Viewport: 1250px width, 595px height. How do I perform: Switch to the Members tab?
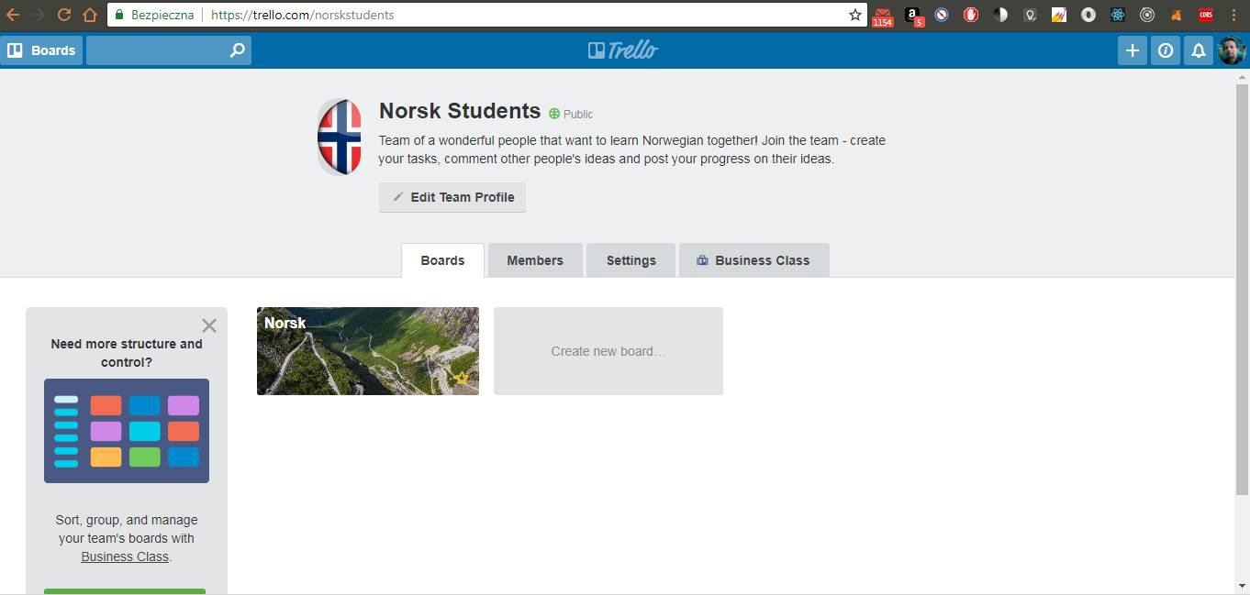pyautogui.click(x=535, y=260)
